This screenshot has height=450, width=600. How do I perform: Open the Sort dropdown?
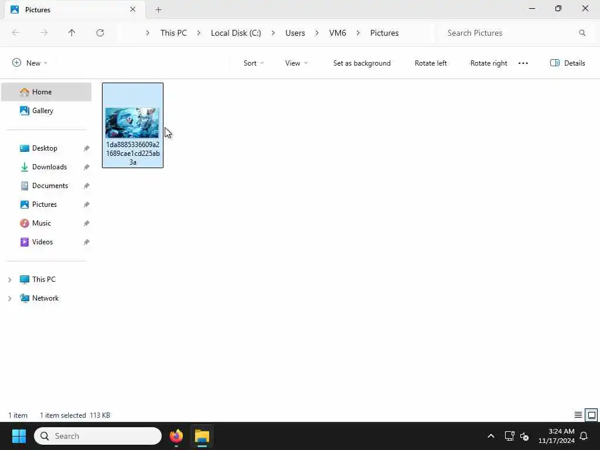pos(253,63)
